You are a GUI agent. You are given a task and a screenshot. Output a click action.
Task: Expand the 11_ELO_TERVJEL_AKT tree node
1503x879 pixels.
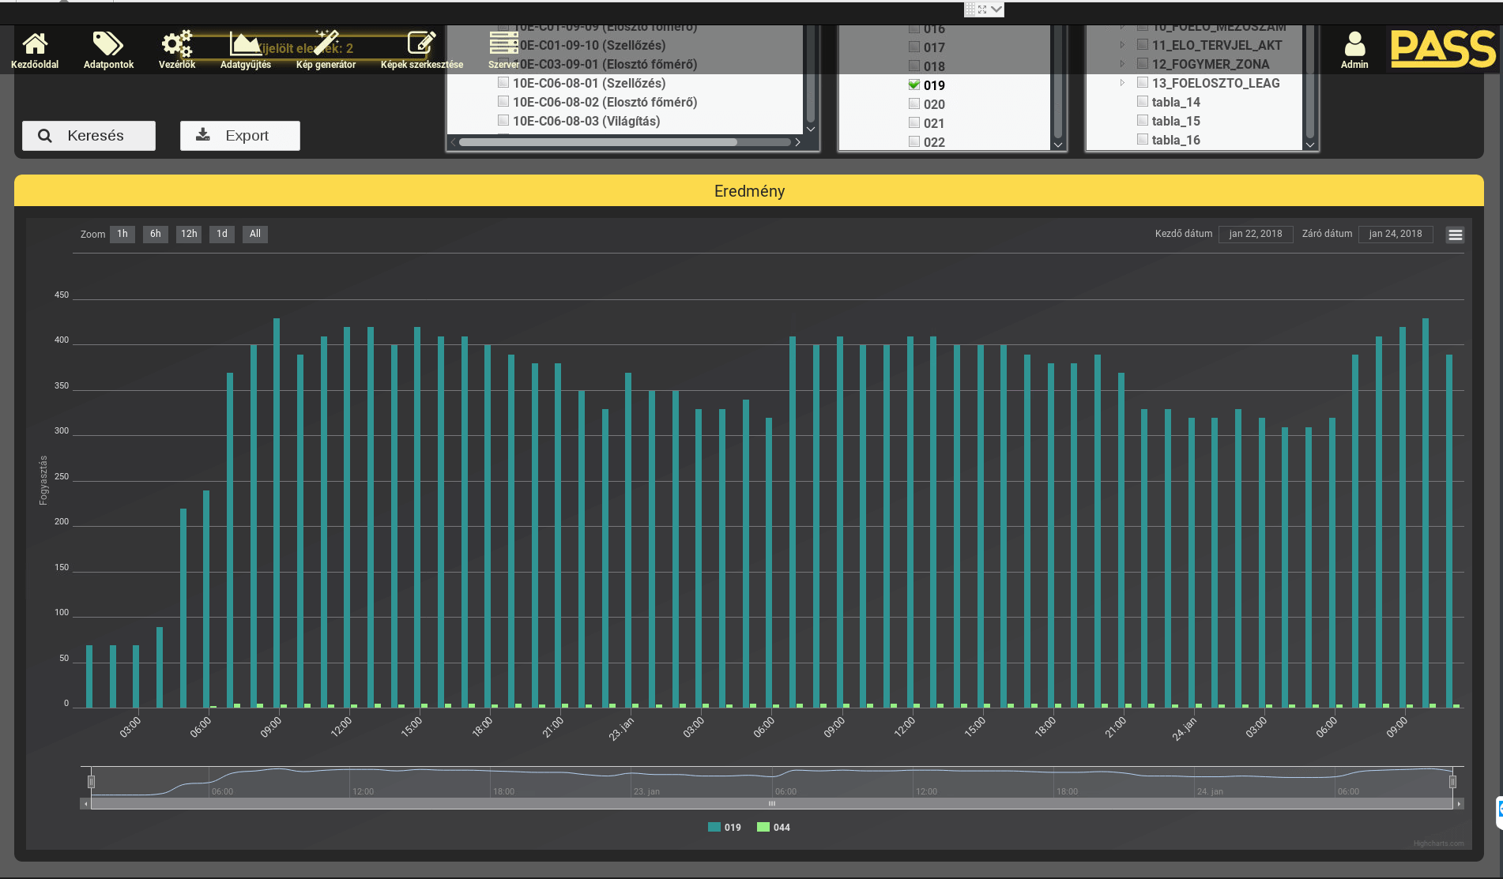[x=1122, y=45]
